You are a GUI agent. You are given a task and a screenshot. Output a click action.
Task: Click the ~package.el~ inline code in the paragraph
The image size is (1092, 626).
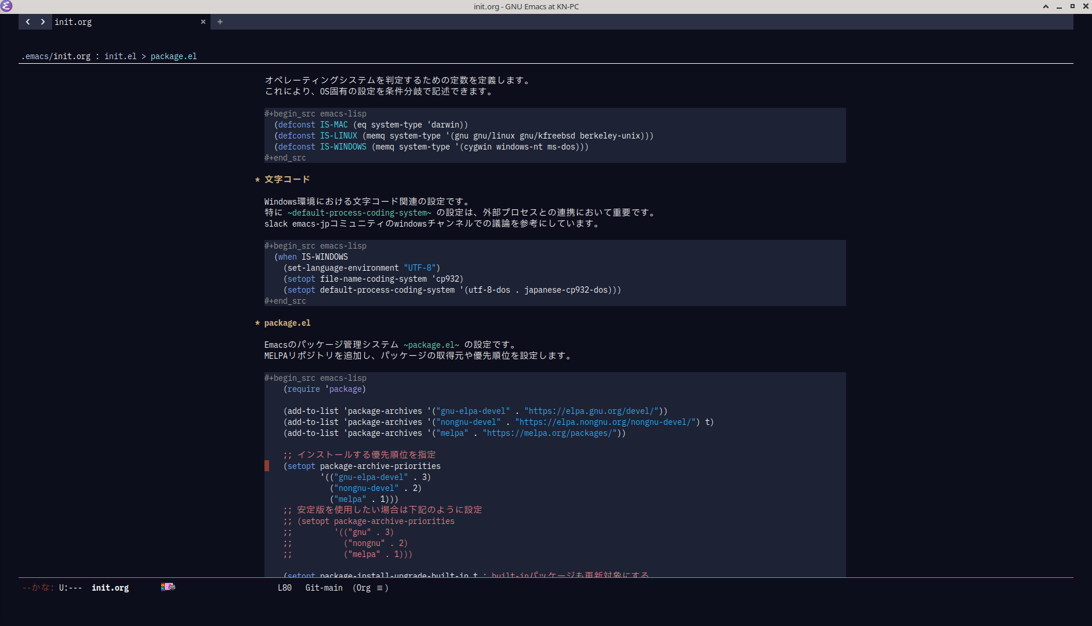431,345
